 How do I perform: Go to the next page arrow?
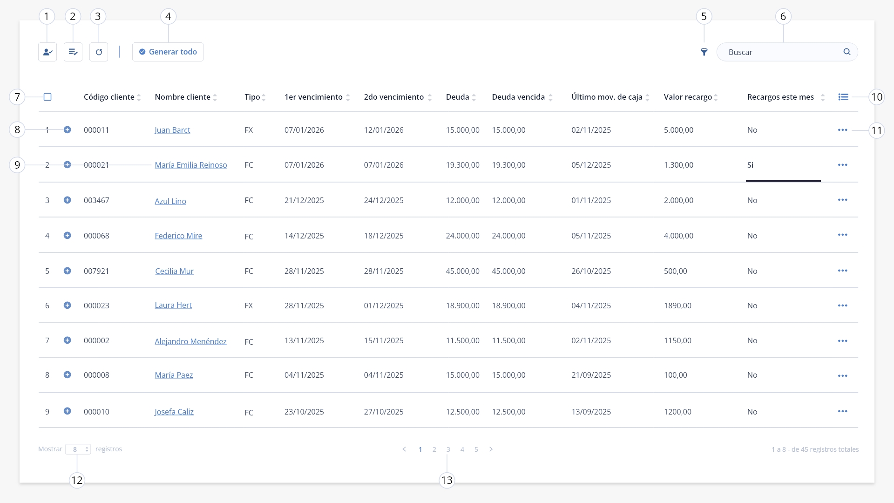pos(491,449)
